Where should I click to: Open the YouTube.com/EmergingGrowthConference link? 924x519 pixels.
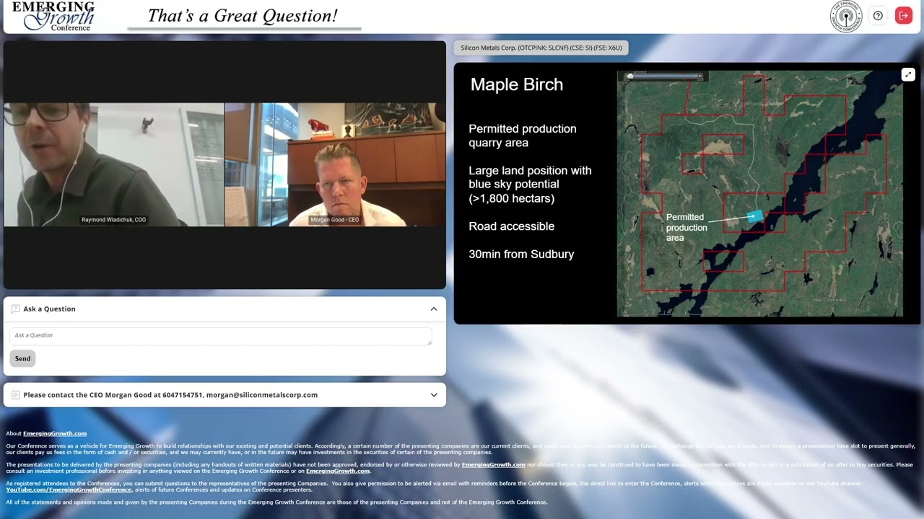(69, 489)
